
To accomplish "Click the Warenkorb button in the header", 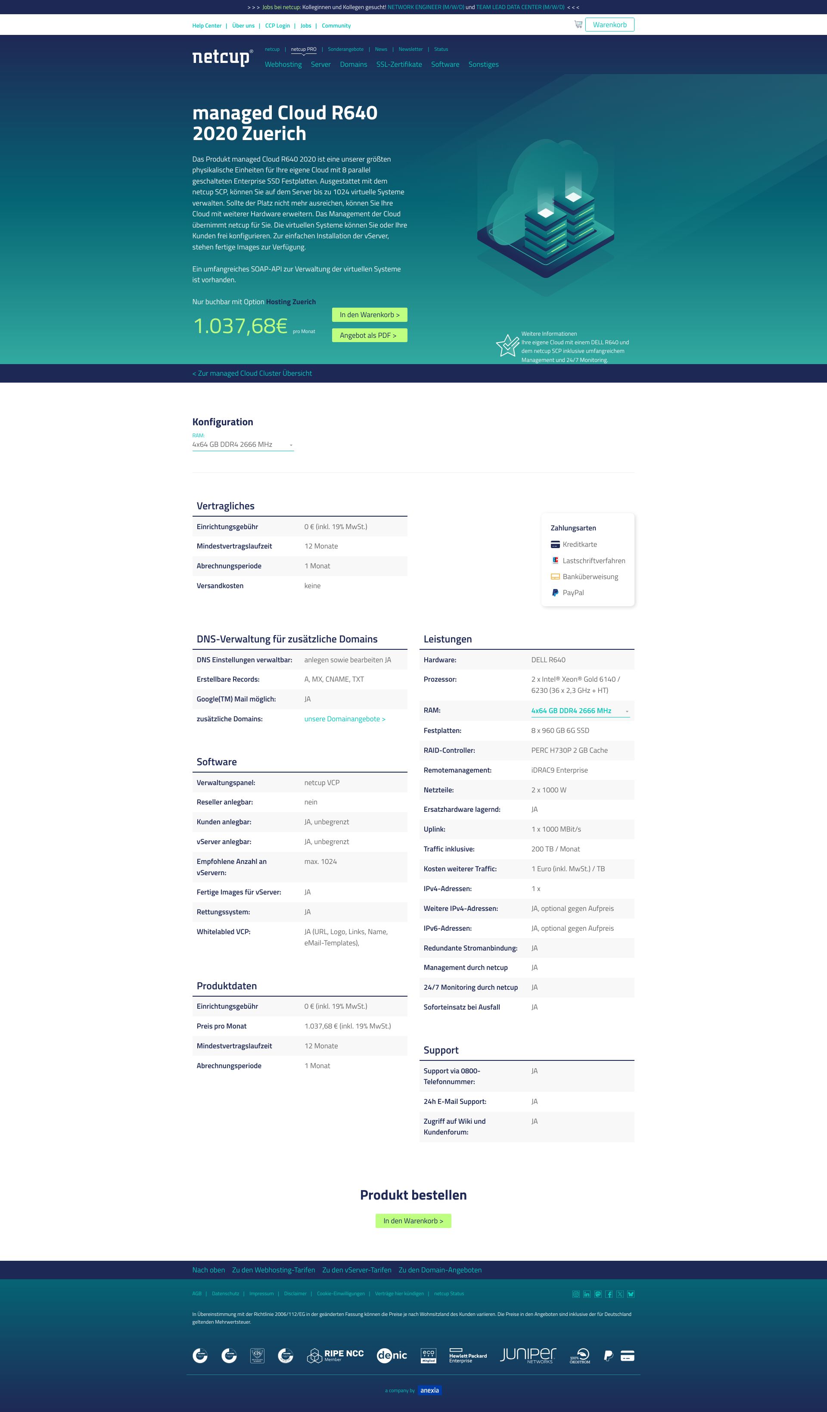I will pyautogui.click(x=609, y=25).
